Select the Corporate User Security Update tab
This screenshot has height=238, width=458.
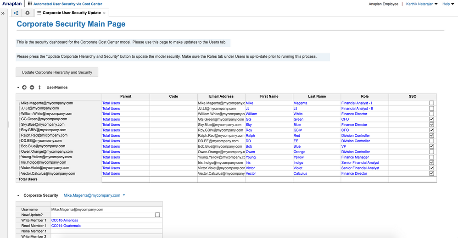coord(72,13)
